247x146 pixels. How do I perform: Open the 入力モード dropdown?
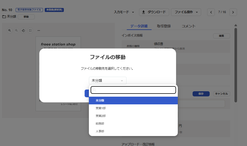[x=124, y=12]
